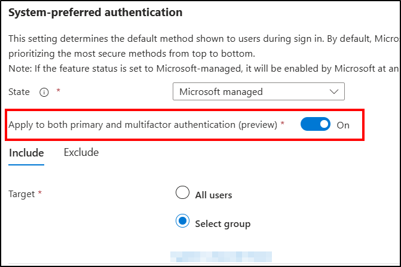Click the info icon beside State

[44, 92]
